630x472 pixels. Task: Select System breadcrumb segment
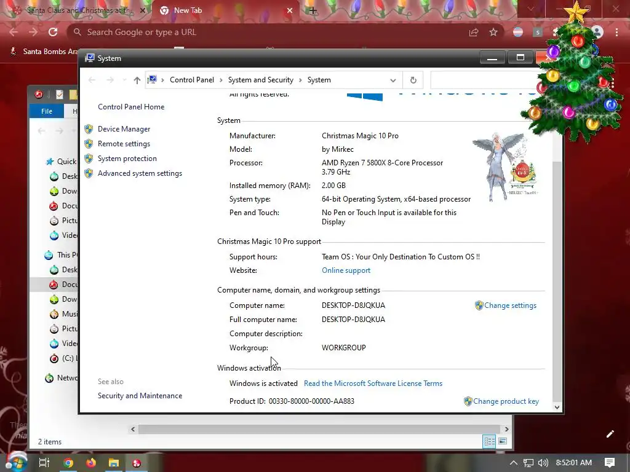[319, 80]
